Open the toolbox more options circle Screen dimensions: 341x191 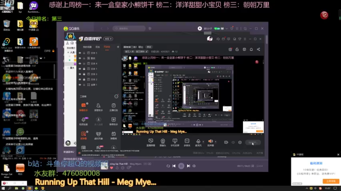click(x=116, y=96)
